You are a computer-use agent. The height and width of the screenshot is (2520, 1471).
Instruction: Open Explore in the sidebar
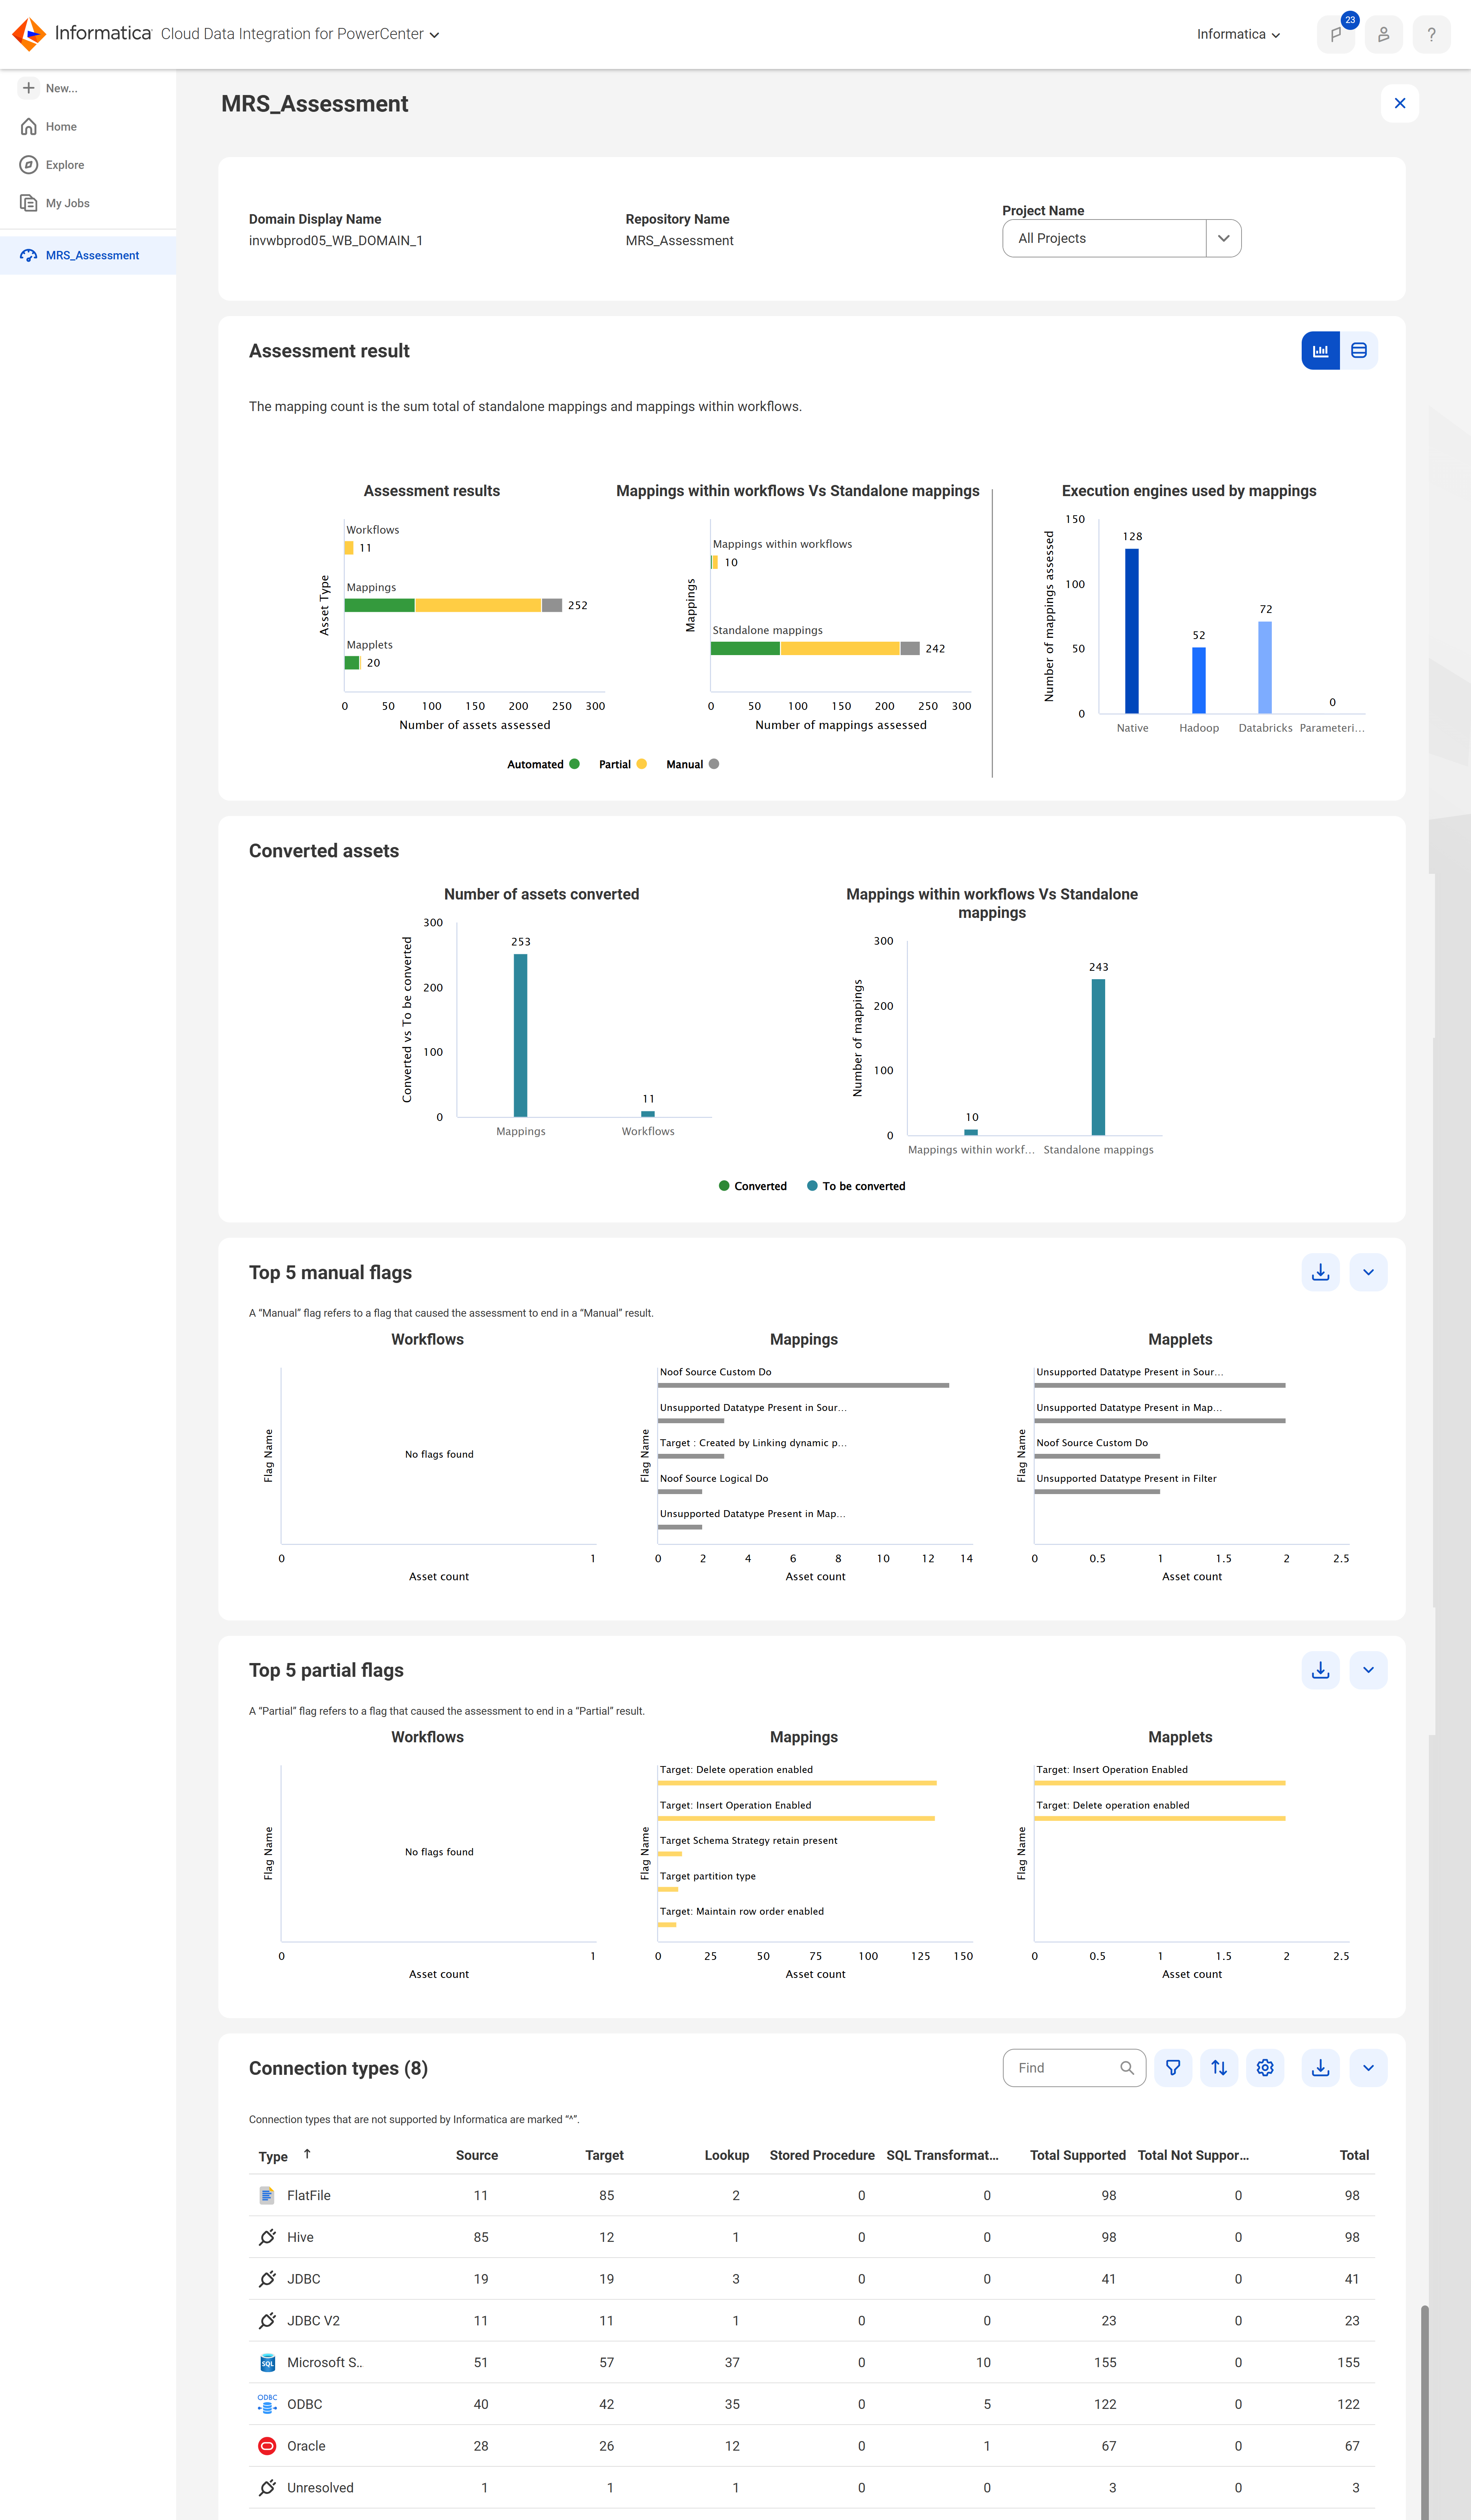pyautogui.click(x=65, y=165)
